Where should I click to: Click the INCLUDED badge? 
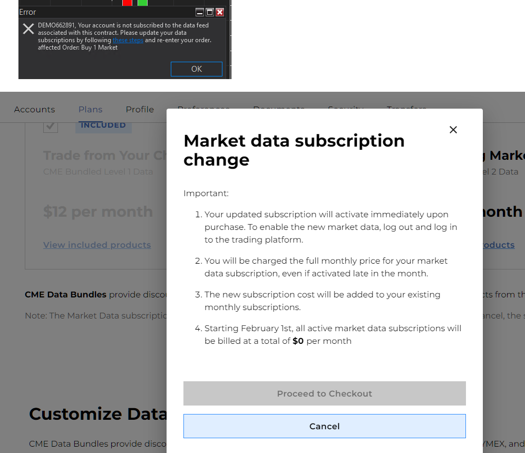tap(103, 126)
